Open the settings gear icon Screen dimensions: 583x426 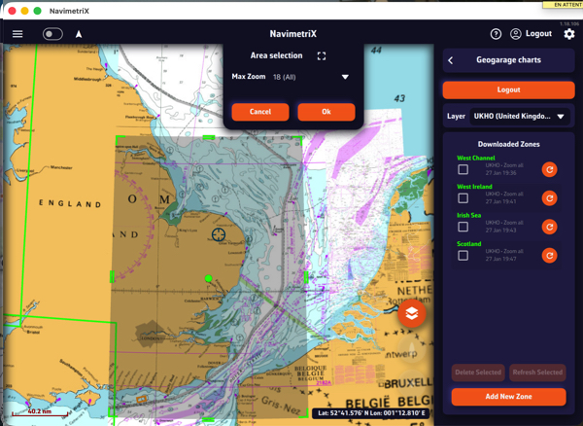pos(568,34)
